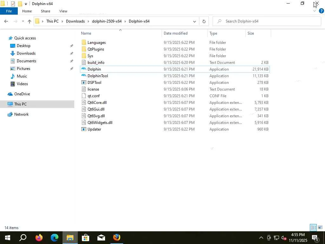The image size is (325, 244).
Task: Select the Updater application icon
Action: coord(84,129)
